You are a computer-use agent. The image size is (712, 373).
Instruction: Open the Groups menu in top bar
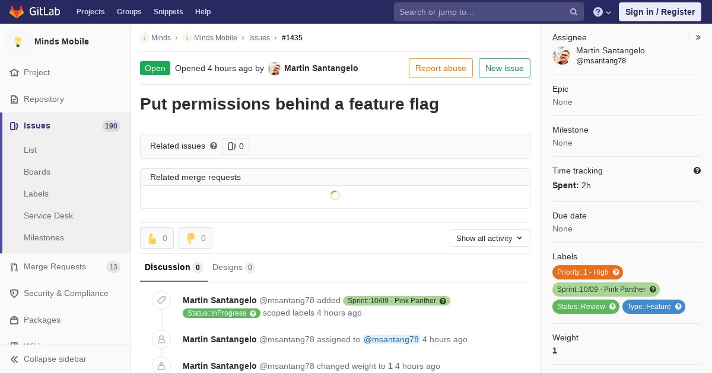pyautogui.click(x=129, y=12)
